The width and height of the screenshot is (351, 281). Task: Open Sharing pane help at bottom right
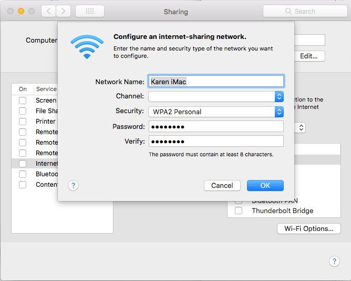[334, 261]
